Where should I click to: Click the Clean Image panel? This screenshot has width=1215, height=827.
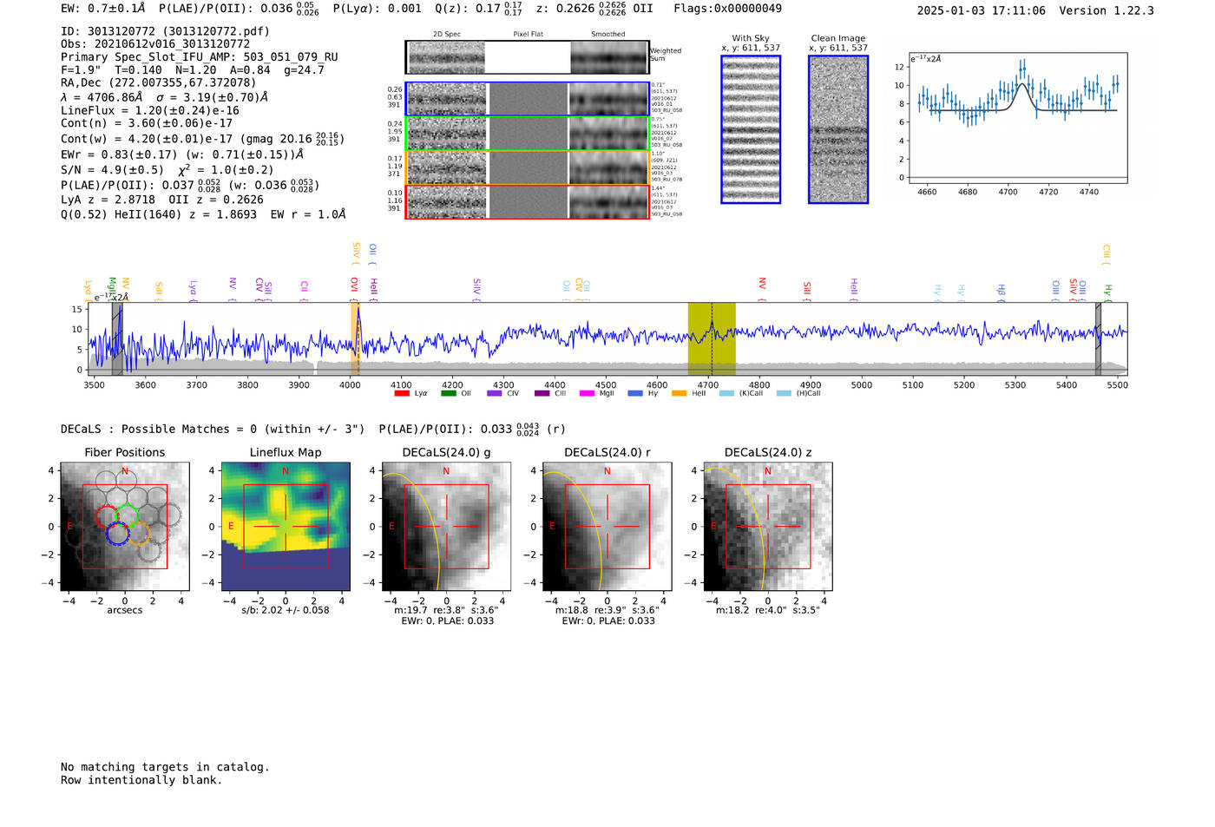[x=838, y=129]
